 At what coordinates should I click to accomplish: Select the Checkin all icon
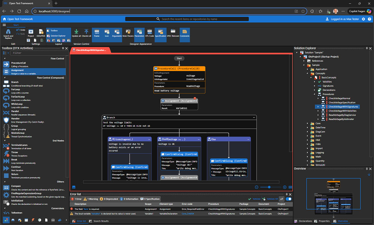coord(87,34)
